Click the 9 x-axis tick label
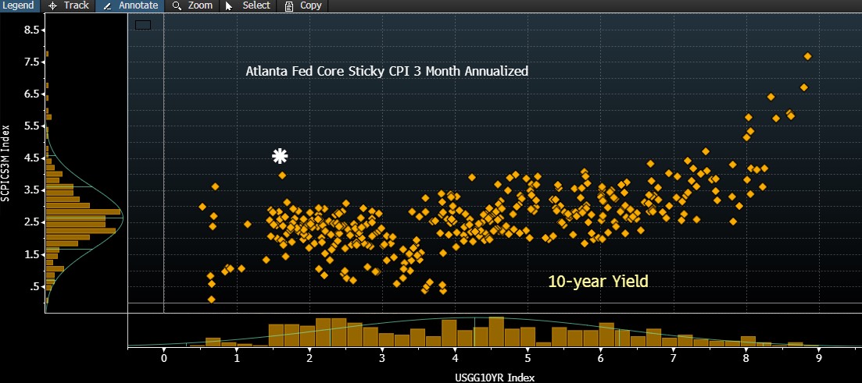This screenshot has height=383, width=862. (818, 358)
